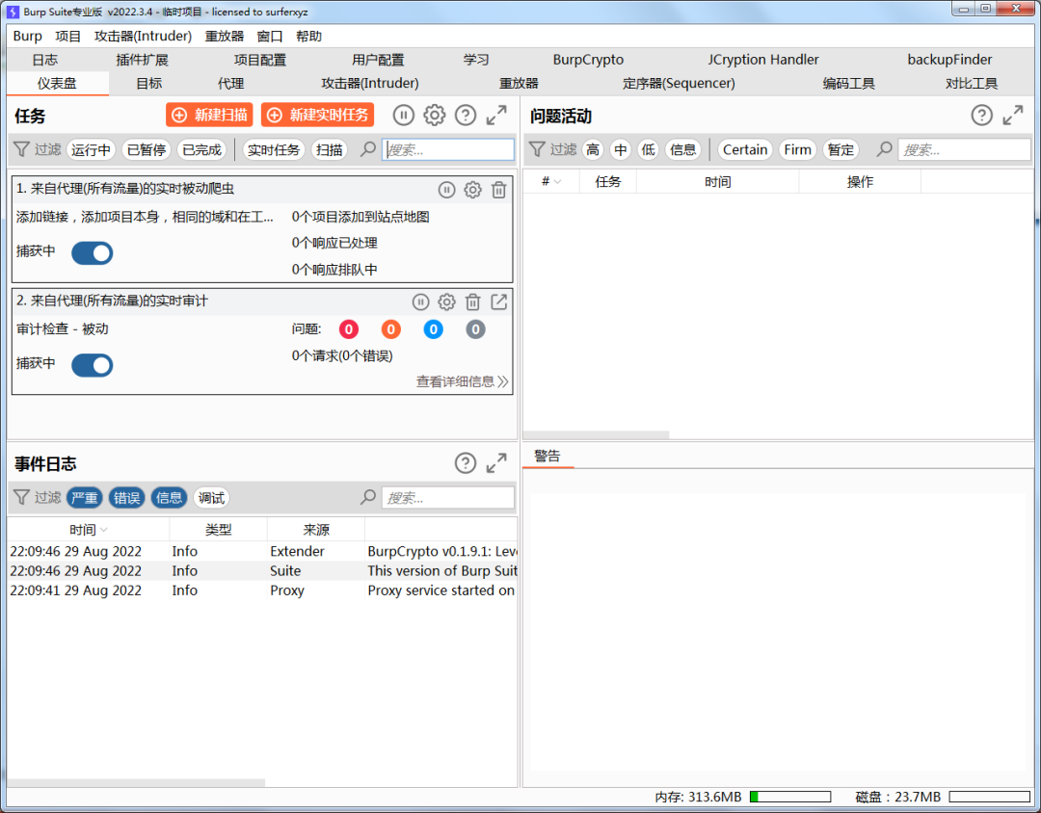The height and width of the screenshot is (813, 1041).
Task: Expand the Issue activity panel
Action: coord(1012,116)
